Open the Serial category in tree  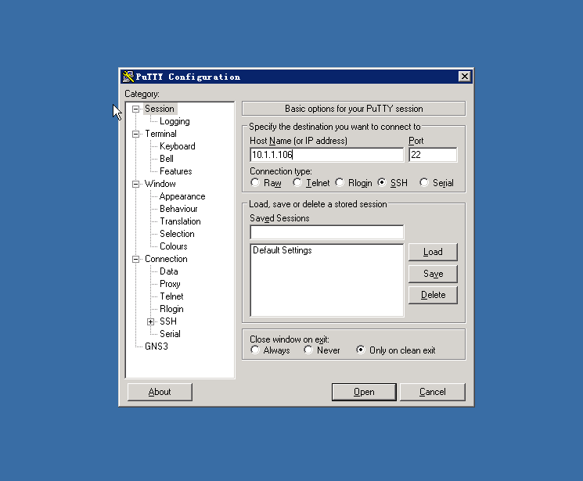coord(170,334)
